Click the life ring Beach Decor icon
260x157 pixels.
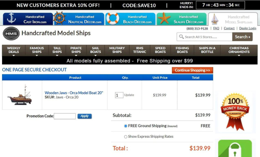112,19
